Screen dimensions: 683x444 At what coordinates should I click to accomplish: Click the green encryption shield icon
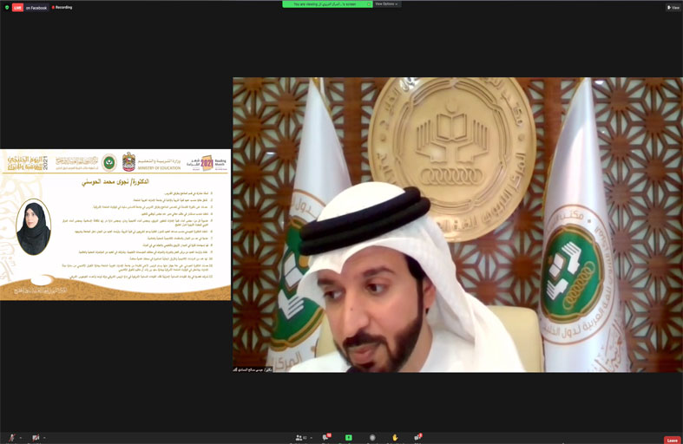(x=6, y=7)
